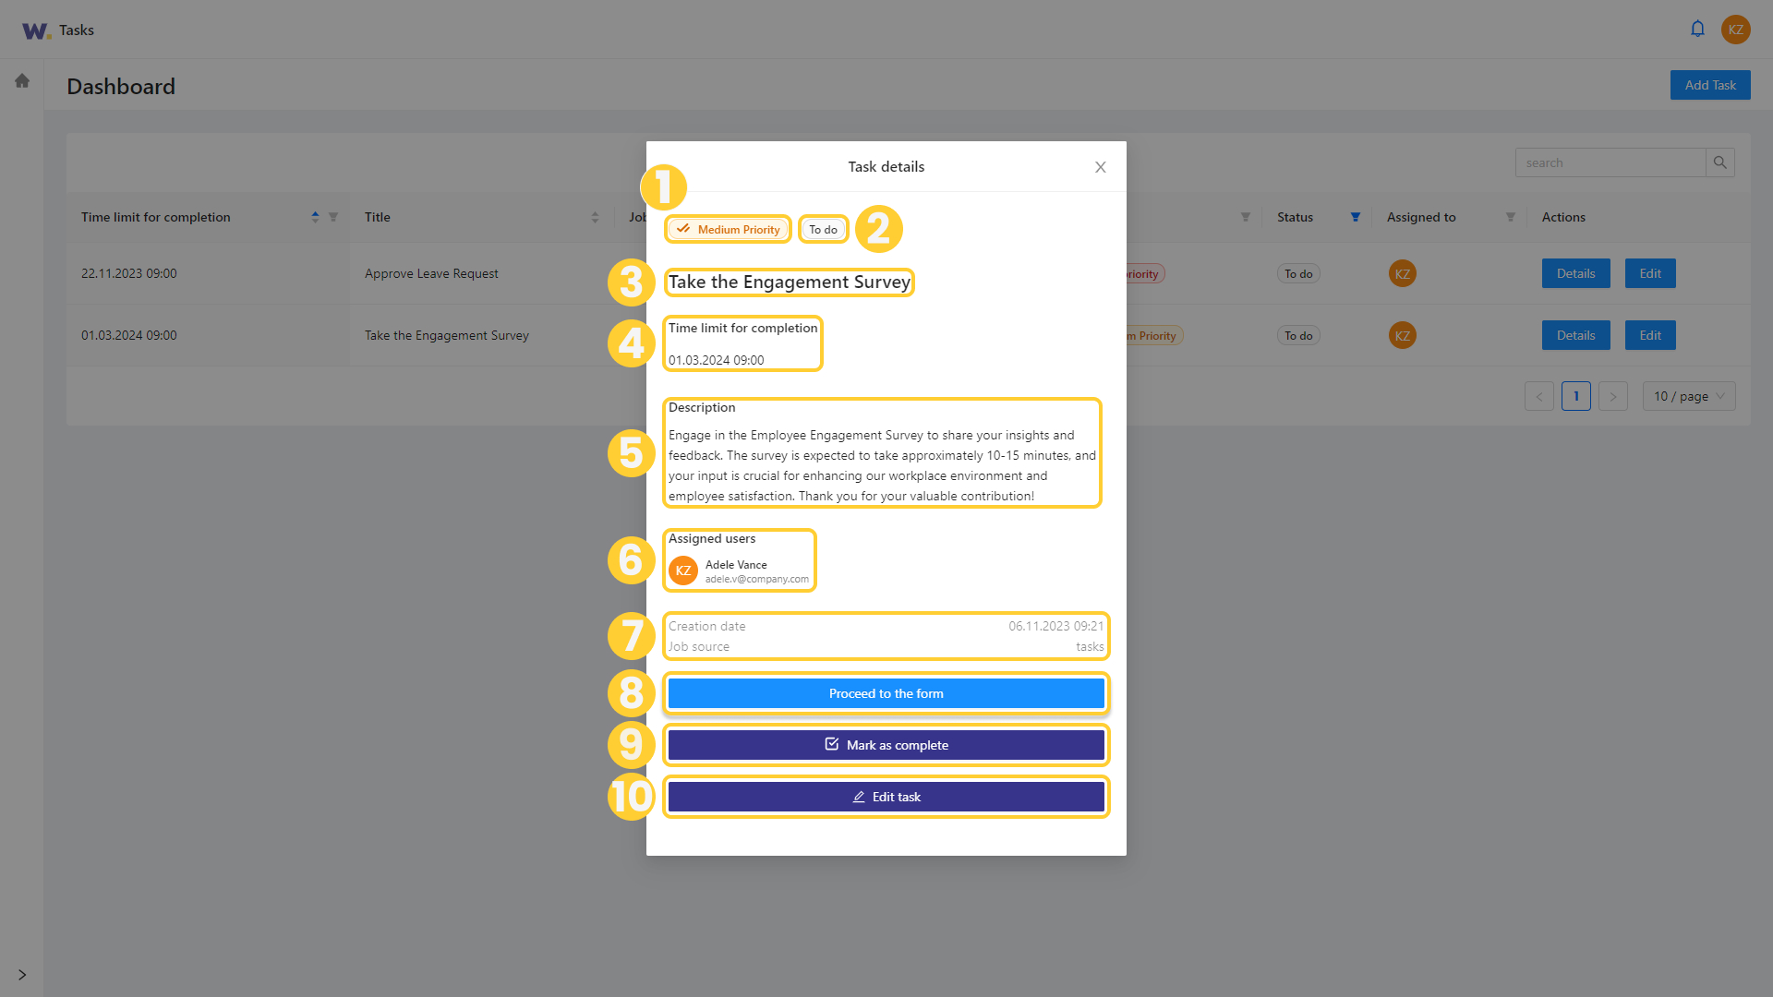Edit the Approve Leave Request task
The width and height of the screenshot is (1773, 997).
pyautogui.click(x=1650, y=273)
